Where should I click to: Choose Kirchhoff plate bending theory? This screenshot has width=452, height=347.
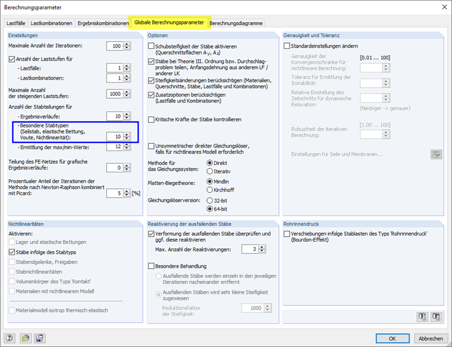coord(210,190)
